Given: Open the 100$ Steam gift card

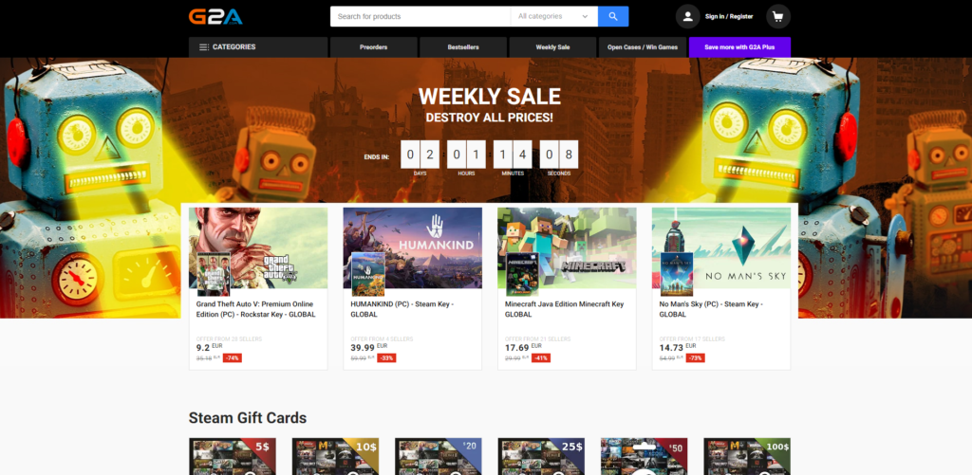Looking at the screenshot, I should pyautogui.click(x=747, y=456).
